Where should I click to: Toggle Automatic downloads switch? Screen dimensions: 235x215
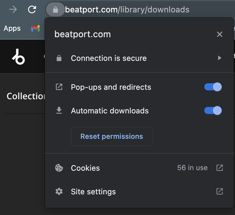pos(213,110)
